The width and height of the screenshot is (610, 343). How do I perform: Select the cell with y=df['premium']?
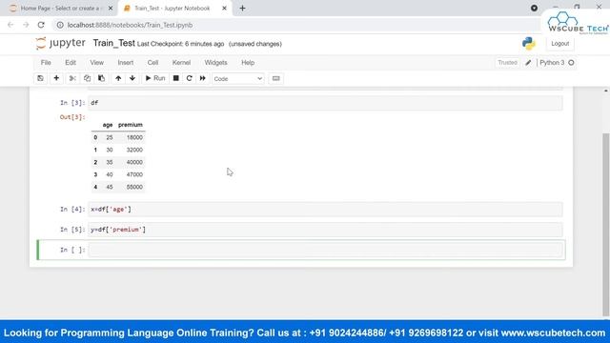tap(325, 230)
